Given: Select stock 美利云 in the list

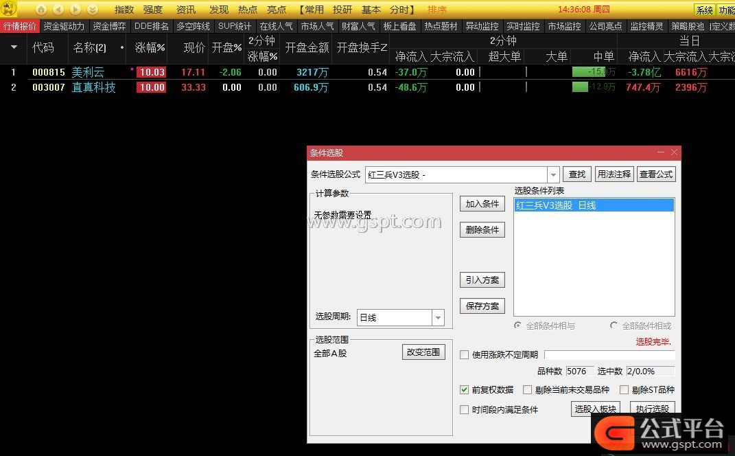Looking at the screenshot, I should coord(88,72).
